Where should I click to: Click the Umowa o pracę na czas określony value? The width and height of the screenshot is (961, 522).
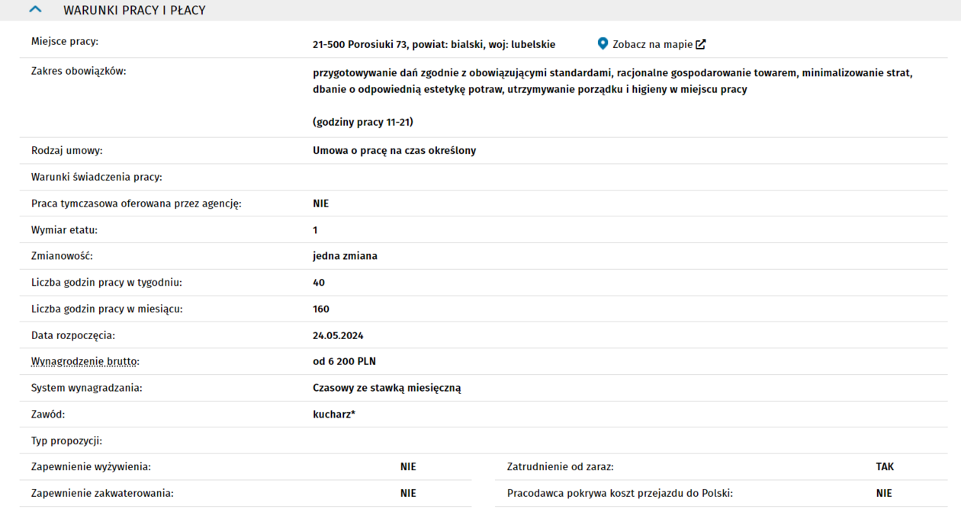394,150
